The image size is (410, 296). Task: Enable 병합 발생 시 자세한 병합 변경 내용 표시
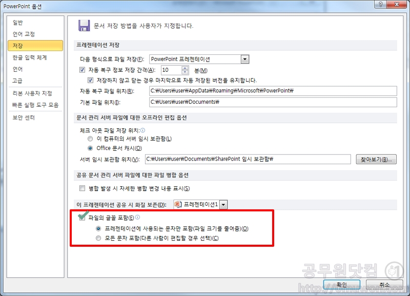click(82, 188)
